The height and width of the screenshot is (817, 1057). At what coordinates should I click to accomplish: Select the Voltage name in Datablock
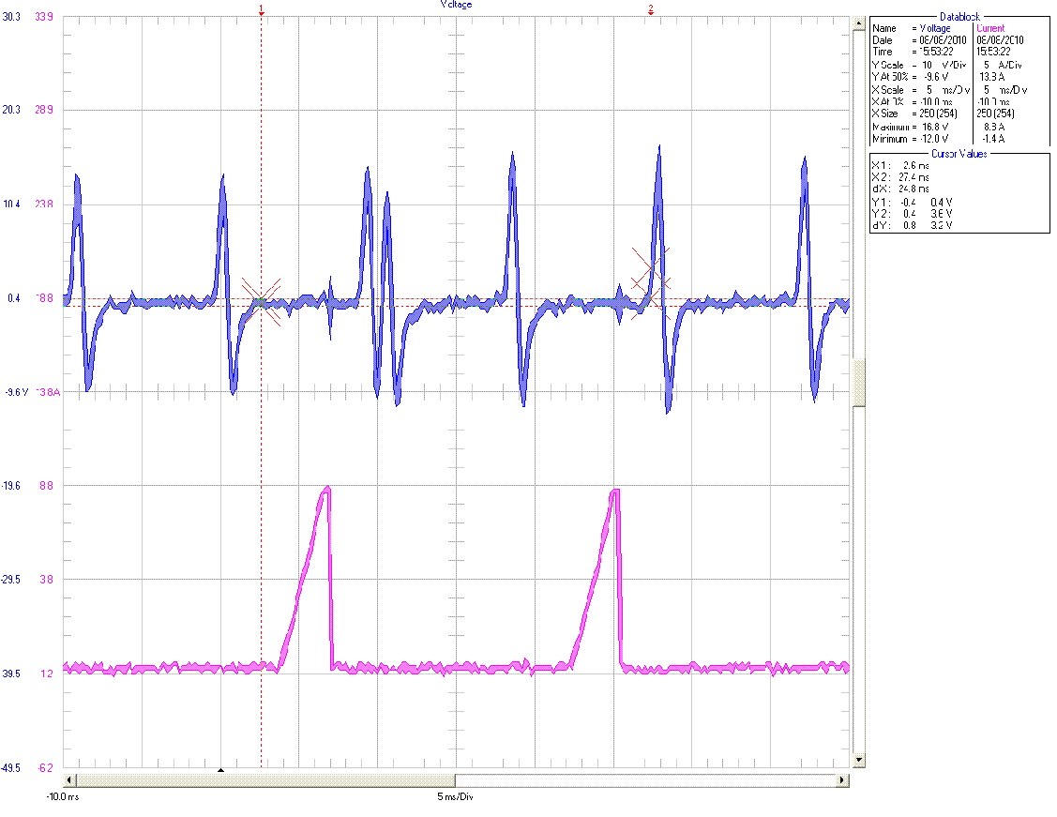click(x=934, y=29)
